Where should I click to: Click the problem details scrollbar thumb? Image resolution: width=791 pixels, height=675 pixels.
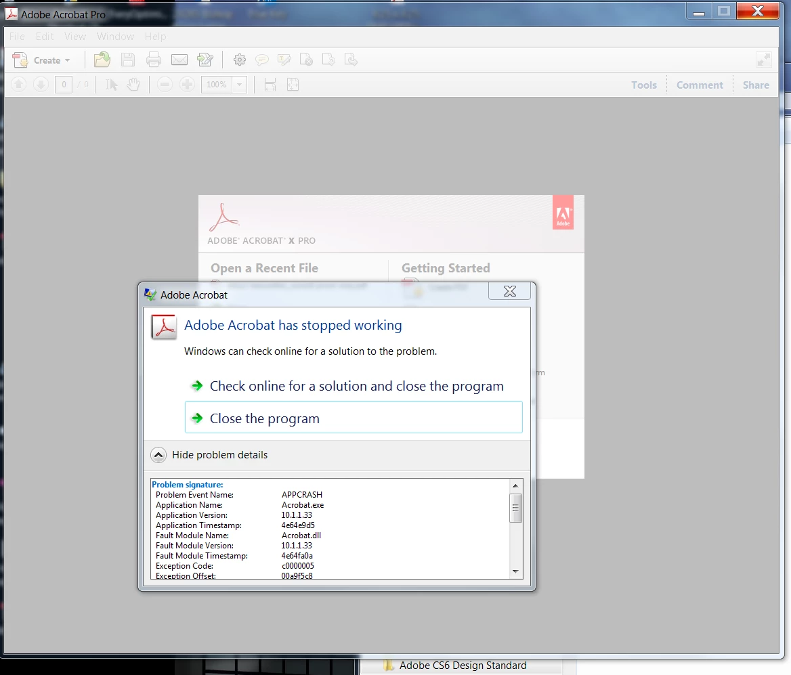(515, 508)
